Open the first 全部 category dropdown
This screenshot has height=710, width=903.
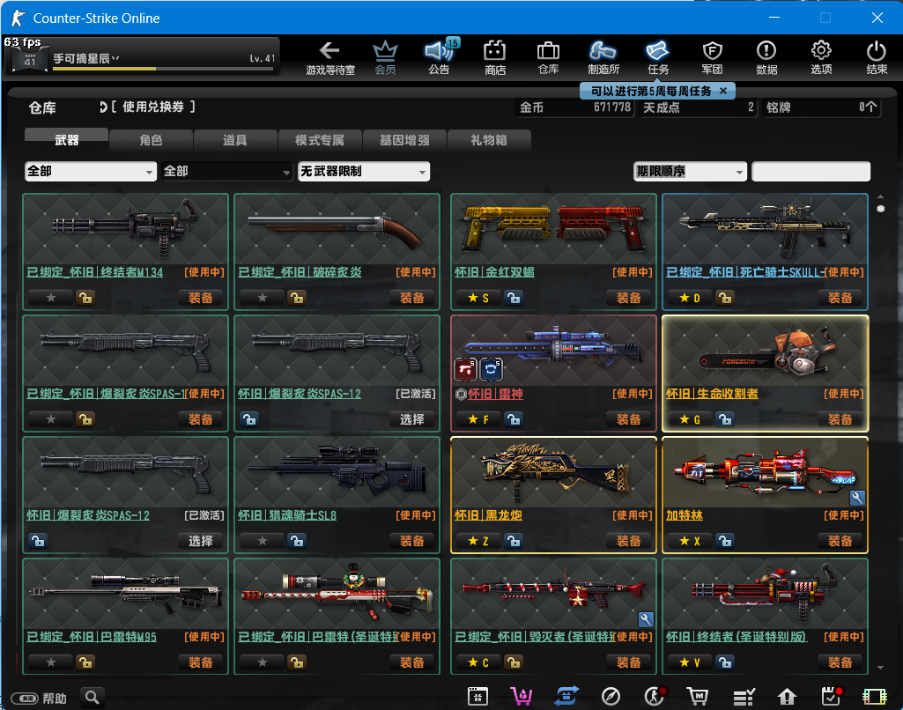click(x=91, y=171)
